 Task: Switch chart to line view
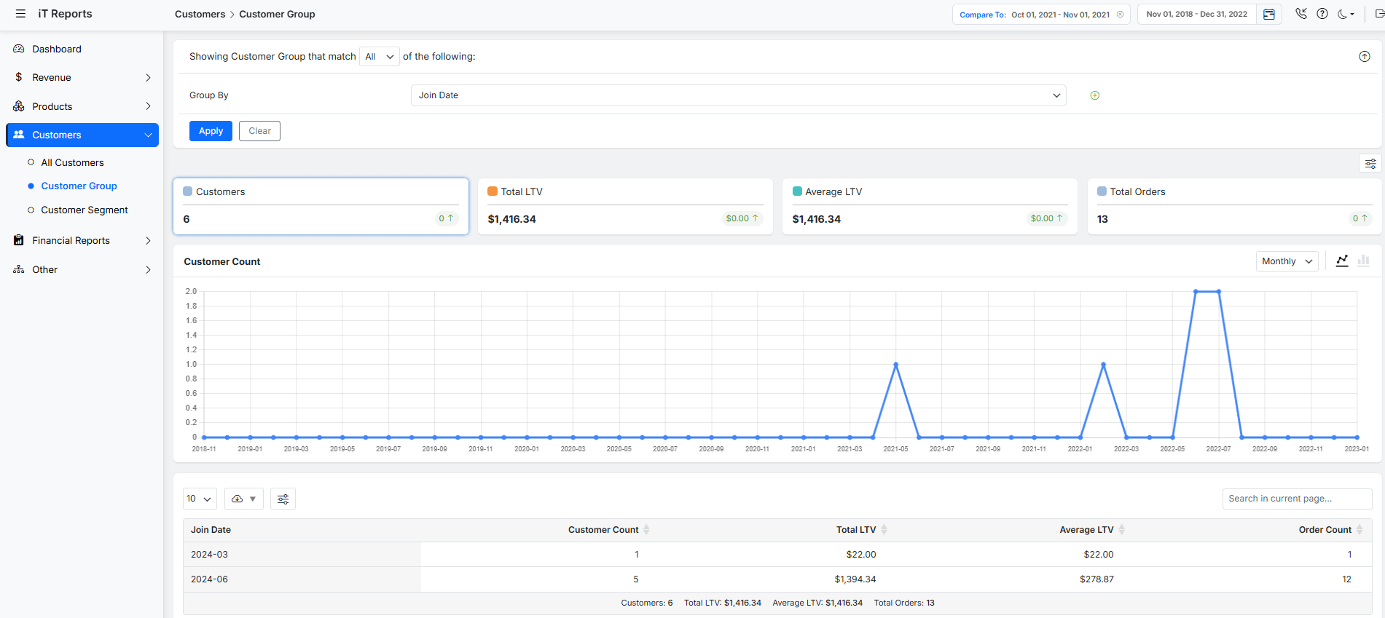pyautogui.click(x=1342, y=261)
